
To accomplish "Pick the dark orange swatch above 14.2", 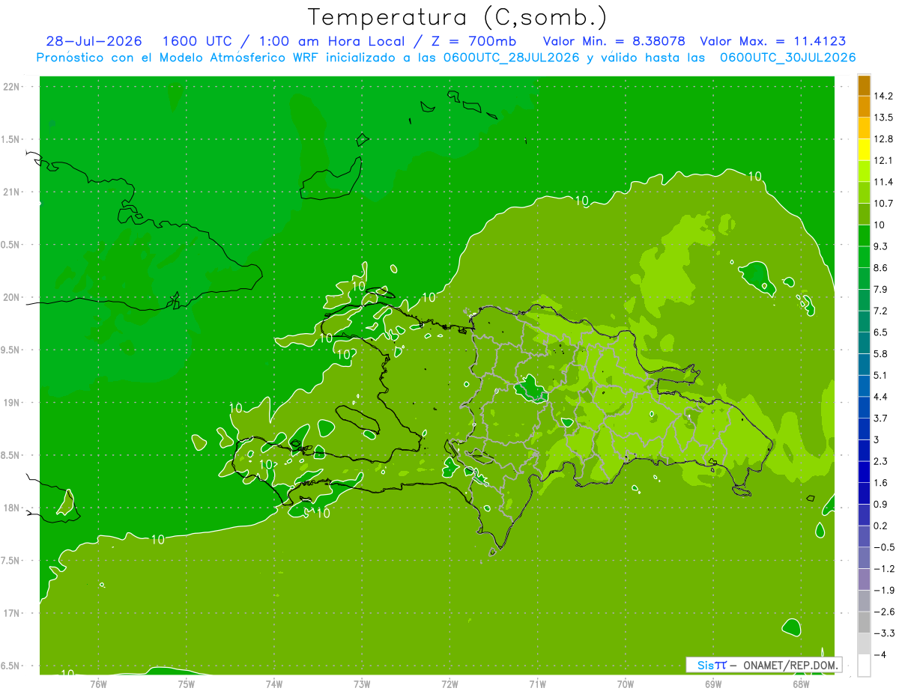I will pos(864,85).
